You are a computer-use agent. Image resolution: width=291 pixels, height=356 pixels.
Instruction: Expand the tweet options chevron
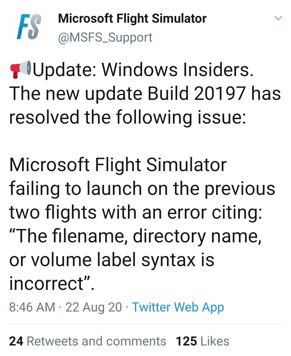[x=278, y=19]
